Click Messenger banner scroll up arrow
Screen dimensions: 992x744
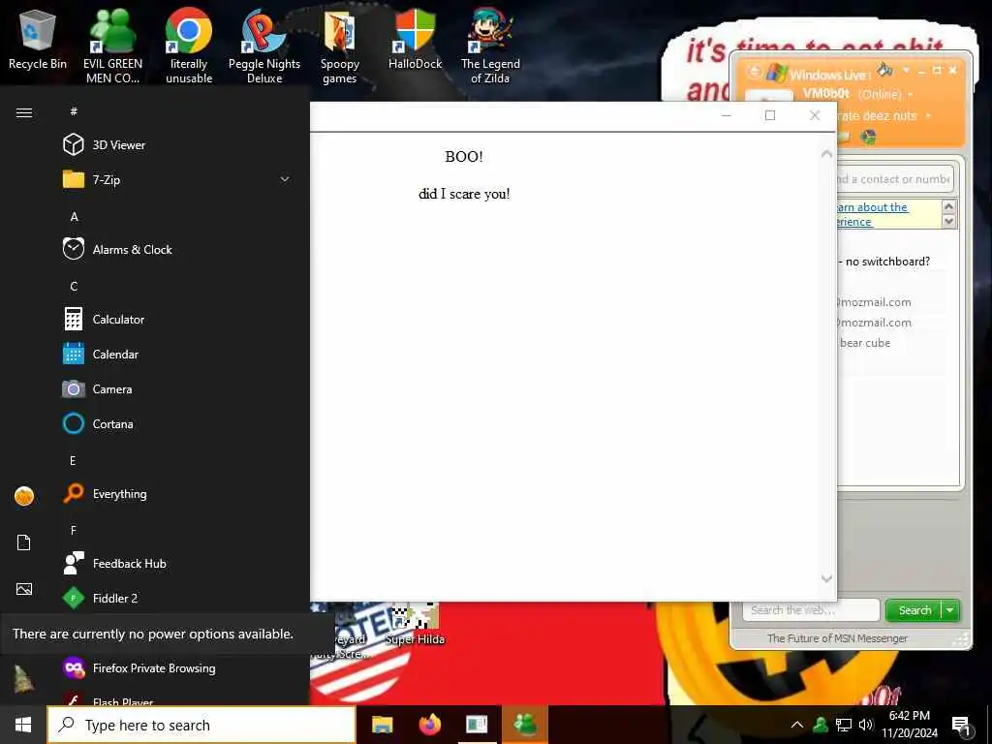point(948,206)
